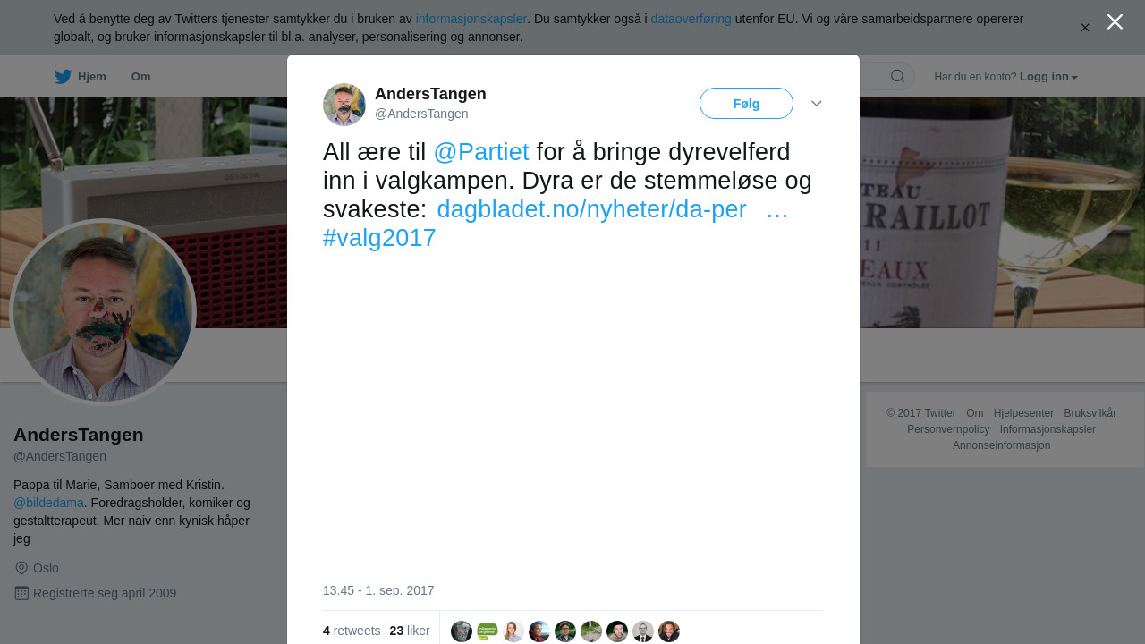Open the #valg2017 hashtag
The height and width of the screenshot is (644, 1145).
click(379, 238)
